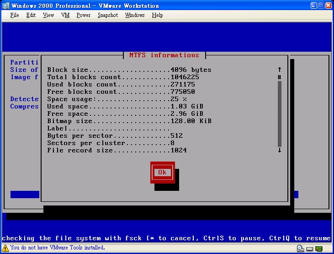Click the 'Free space' 2.96 GiB row

click(x=125, y=114)
